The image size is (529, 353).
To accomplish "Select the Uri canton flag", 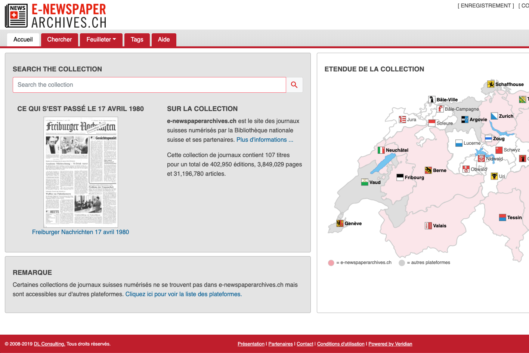I will coord(494,176).
